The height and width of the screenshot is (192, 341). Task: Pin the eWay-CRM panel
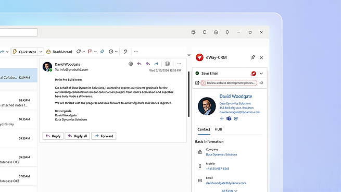tap(253, 57)
